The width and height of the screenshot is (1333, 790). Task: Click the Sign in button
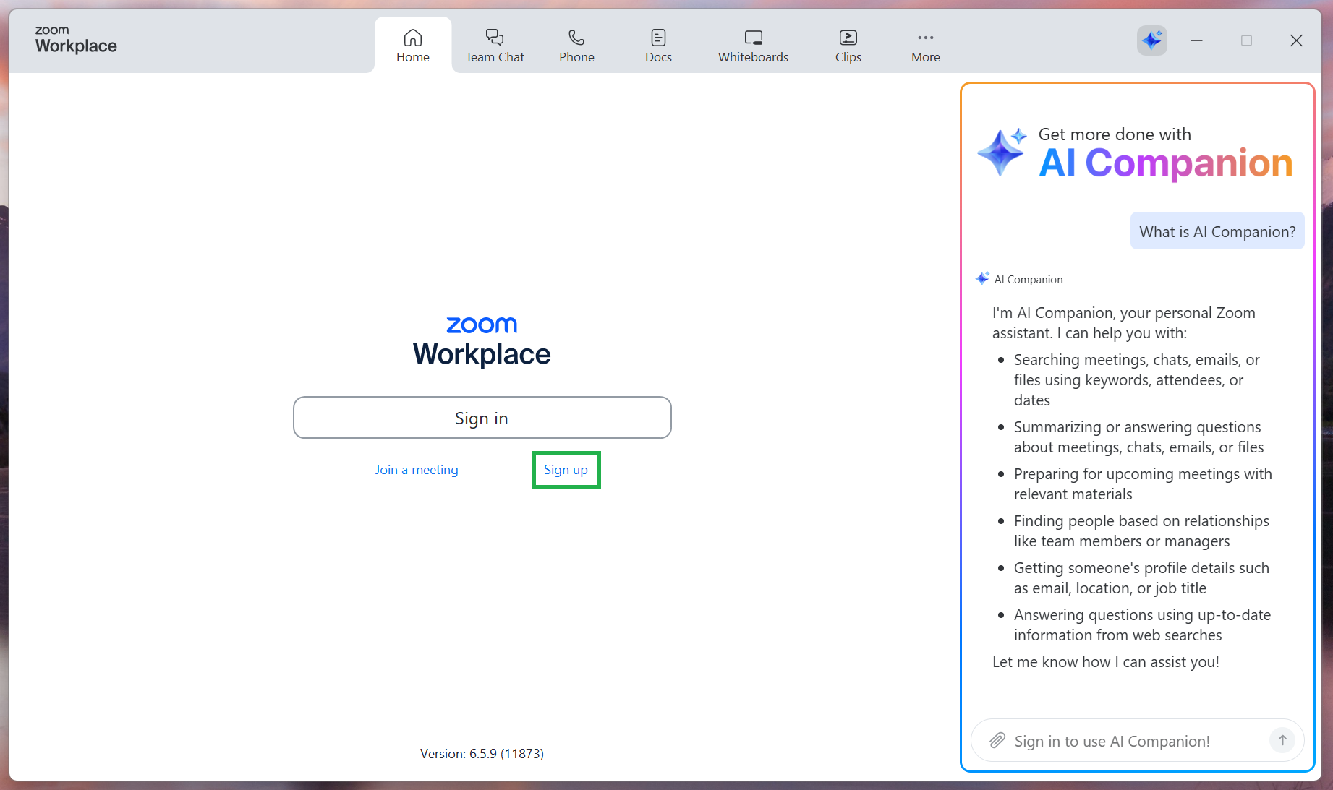coord(482,418)
